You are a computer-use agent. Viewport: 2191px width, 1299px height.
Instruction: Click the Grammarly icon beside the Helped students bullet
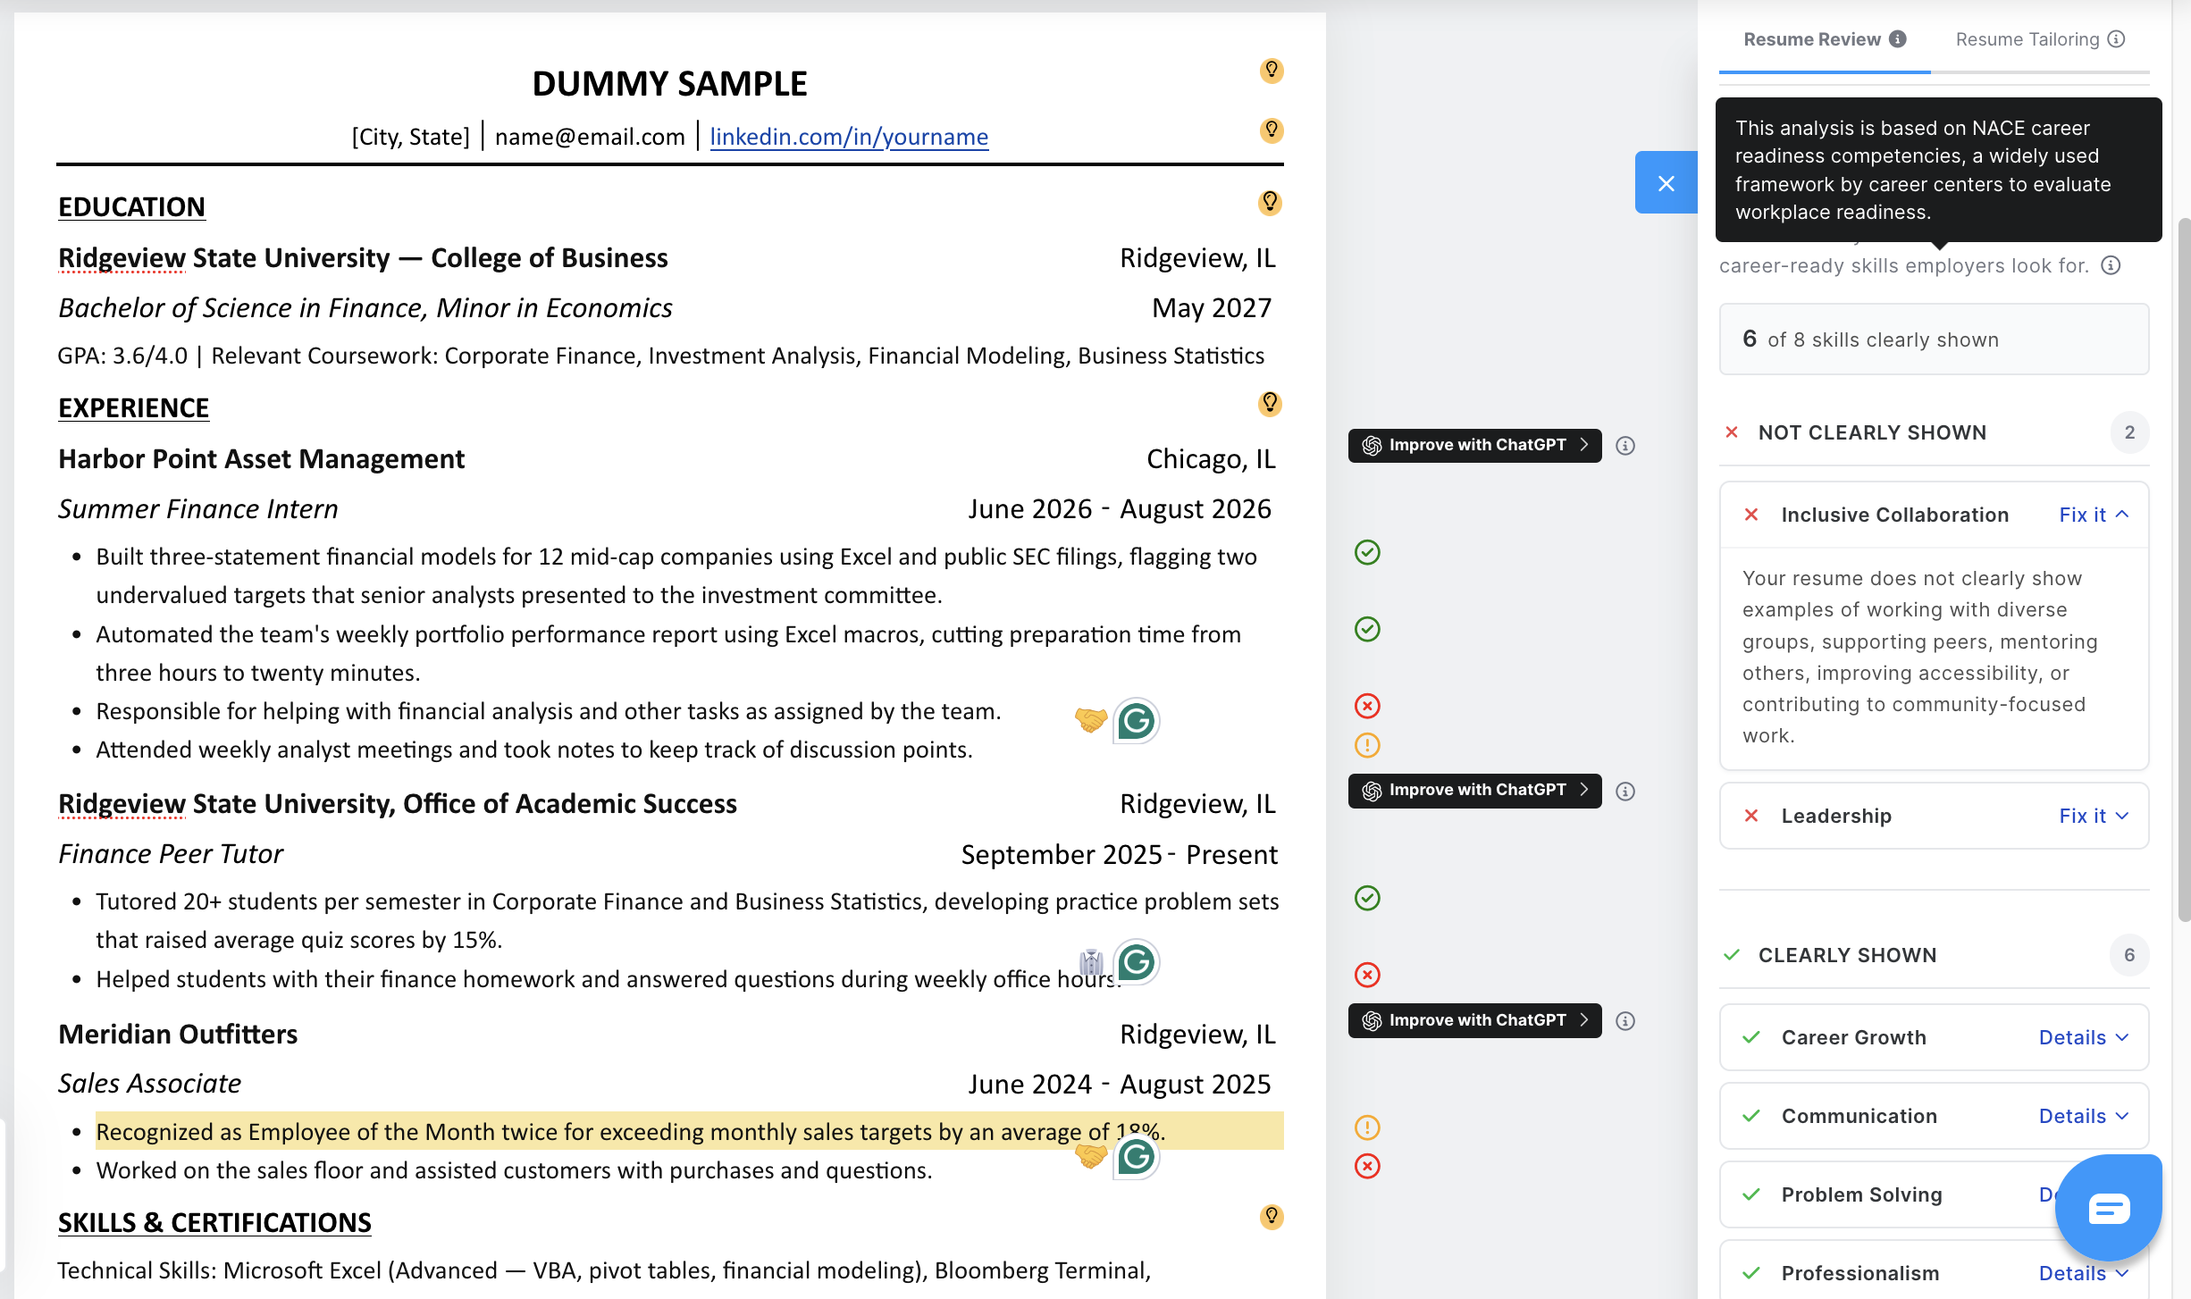click(1137, 962)
